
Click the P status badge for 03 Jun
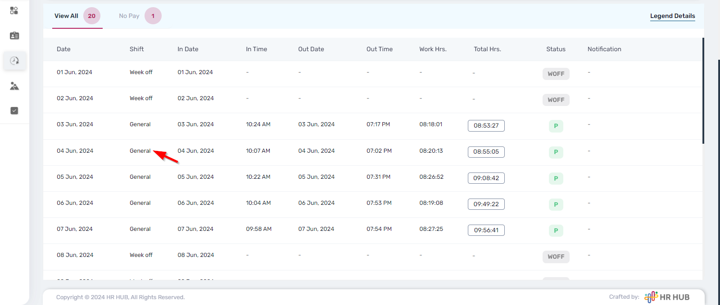[x=556, y=126]
